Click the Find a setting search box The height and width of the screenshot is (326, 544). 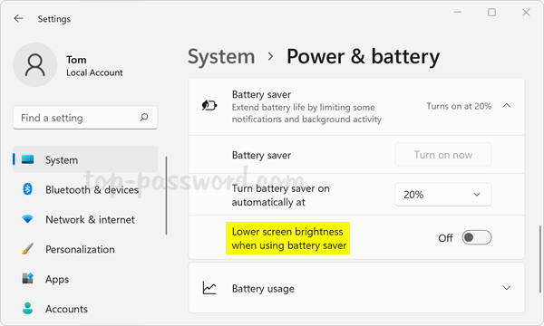click(x=85, y=118)
